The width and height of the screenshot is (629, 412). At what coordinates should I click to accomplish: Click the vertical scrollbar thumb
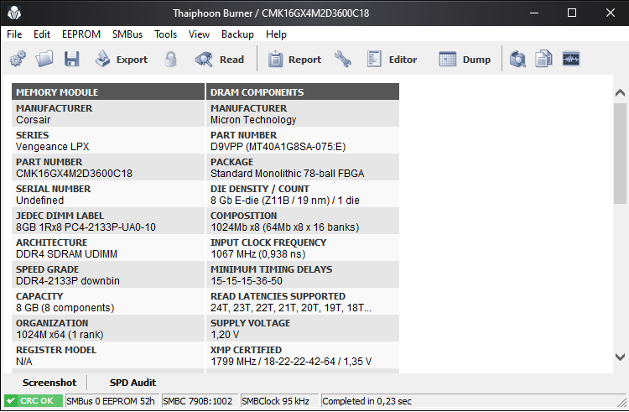[x=620, y=154]
